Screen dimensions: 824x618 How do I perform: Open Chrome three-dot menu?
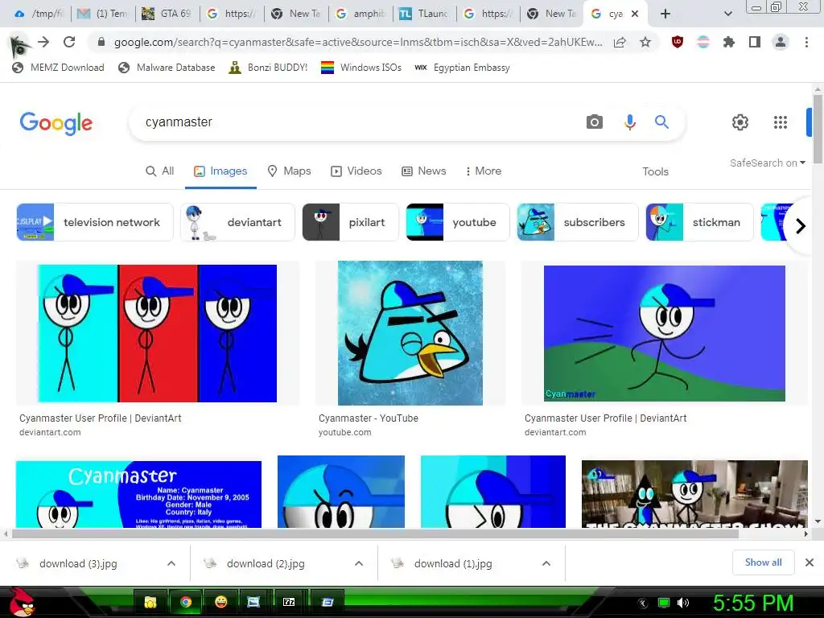pyautogui.click(x=806, y=42)
